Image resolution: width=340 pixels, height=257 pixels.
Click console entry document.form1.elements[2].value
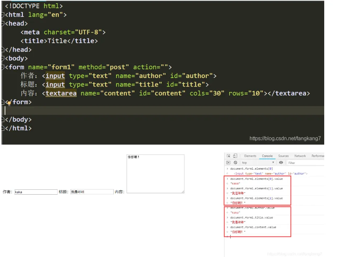[x=256, y=198]
